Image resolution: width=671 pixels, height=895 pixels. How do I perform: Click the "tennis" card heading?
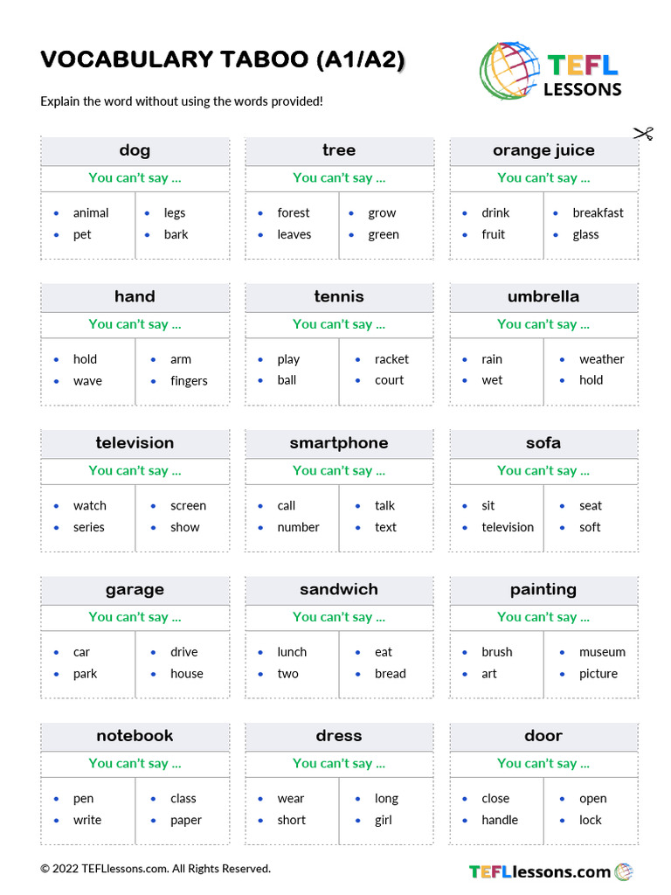(339, 296)
